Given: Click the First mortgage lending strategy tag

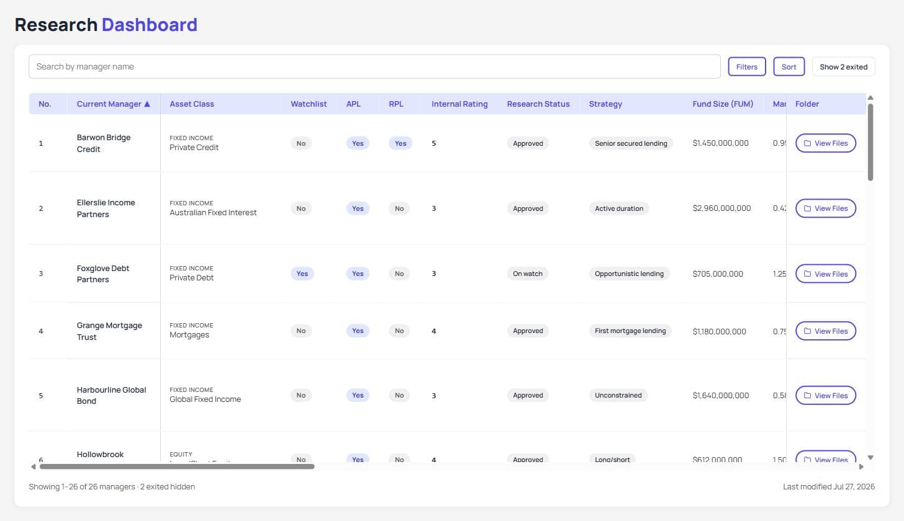Looking at the screenshot, I should tap(630, 331).
